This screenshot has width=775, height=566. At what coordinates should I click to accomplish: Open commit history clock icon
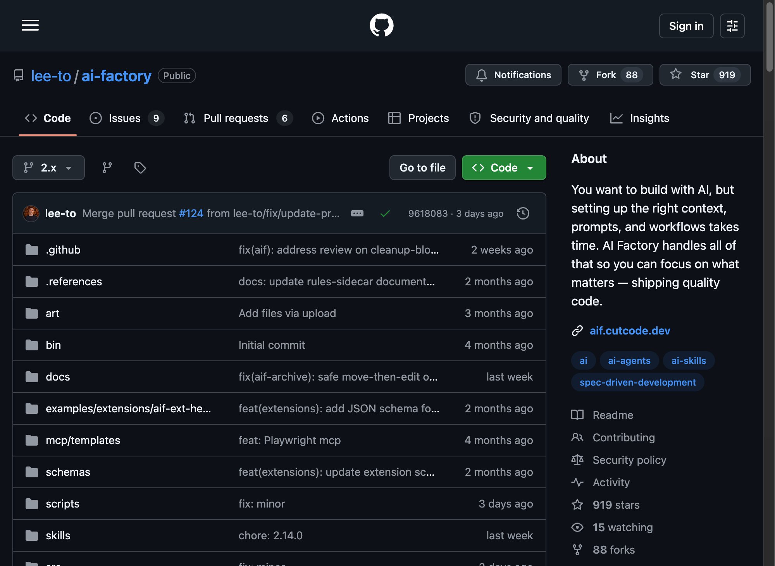pos(523,213)
